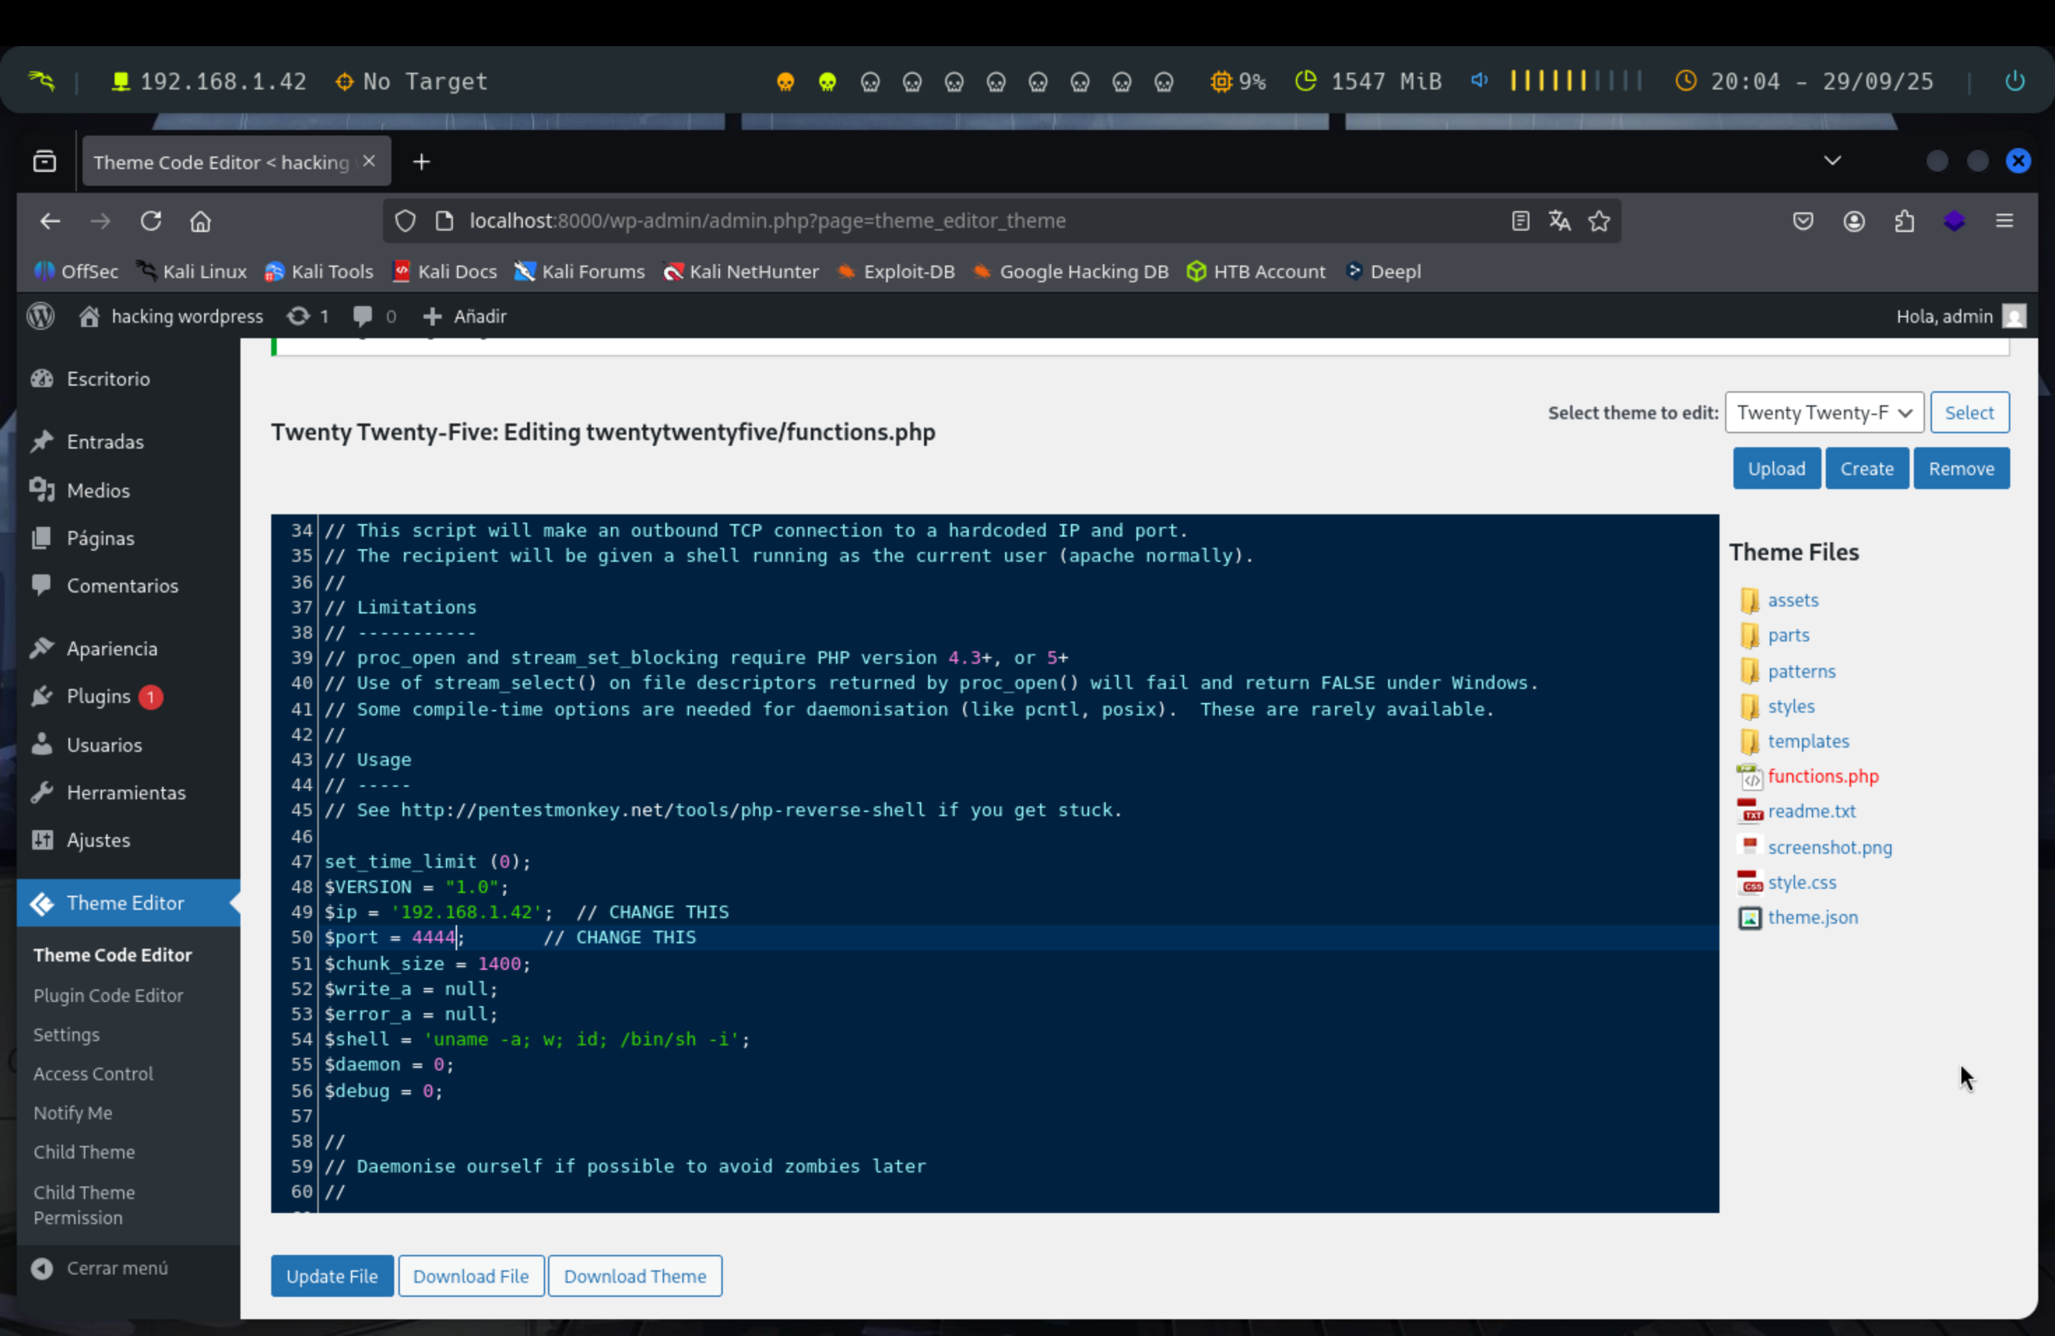Toggle reader view icon in the address bar
2055x1336 pixels.
(x=1520, y=221)
